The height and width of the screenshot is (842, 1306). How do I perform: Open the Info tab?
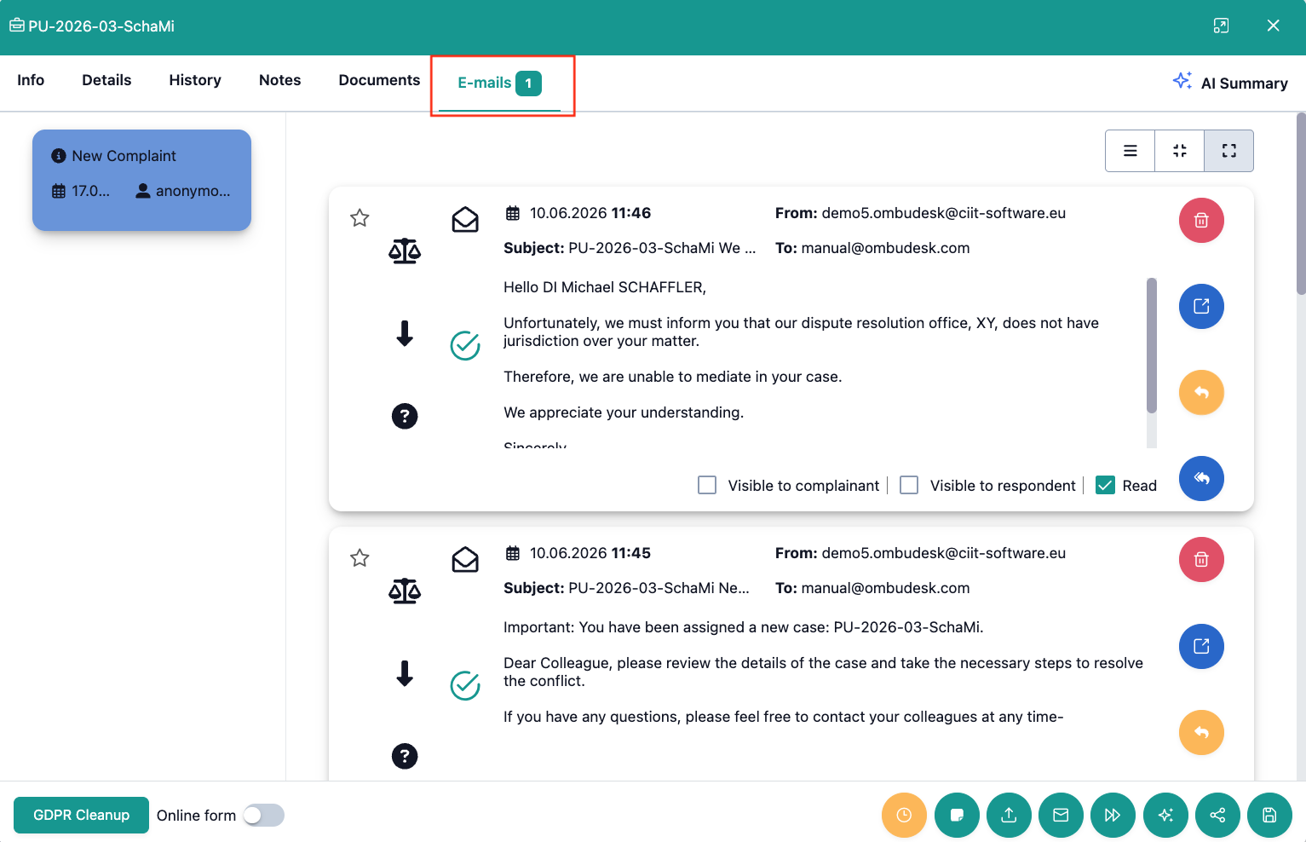(x=31, y=80)
